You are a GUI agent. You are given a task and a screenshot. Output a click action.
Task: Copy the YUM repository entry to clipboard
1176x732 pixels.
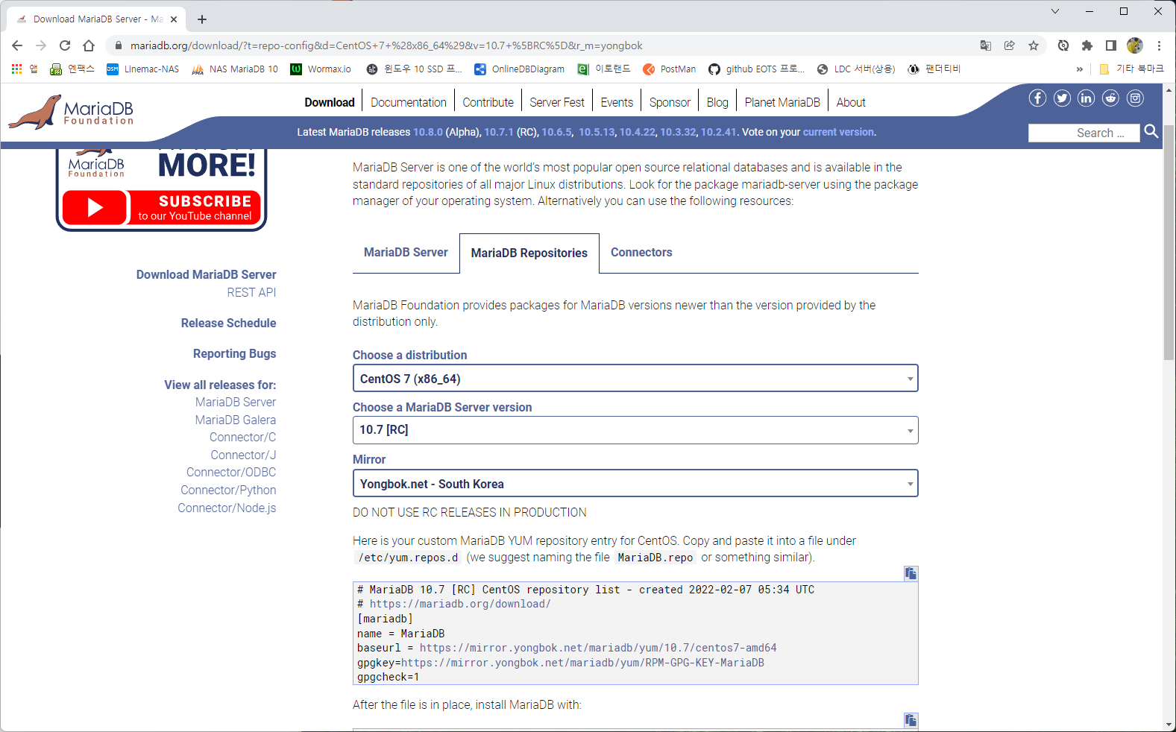[911, 573]
